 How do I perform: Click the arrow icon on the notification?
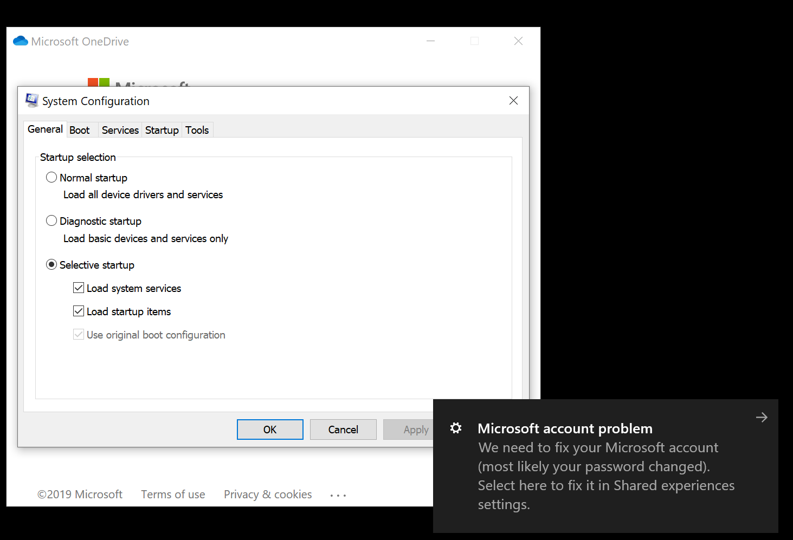click(x=762, y=417)
